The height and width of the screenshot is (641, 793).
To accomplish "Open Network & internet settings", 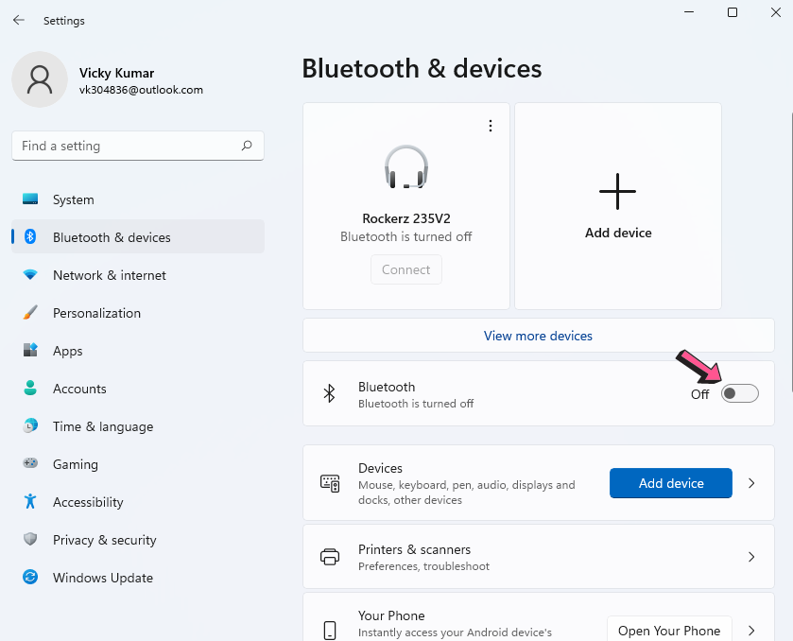I will coord(138,275).
